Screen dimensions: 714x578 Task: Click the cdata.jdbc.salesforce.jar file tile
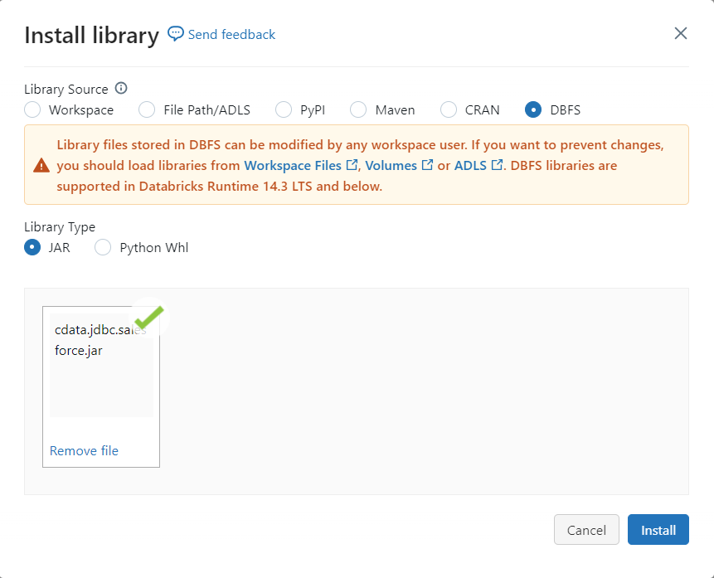tap(101, 386)
